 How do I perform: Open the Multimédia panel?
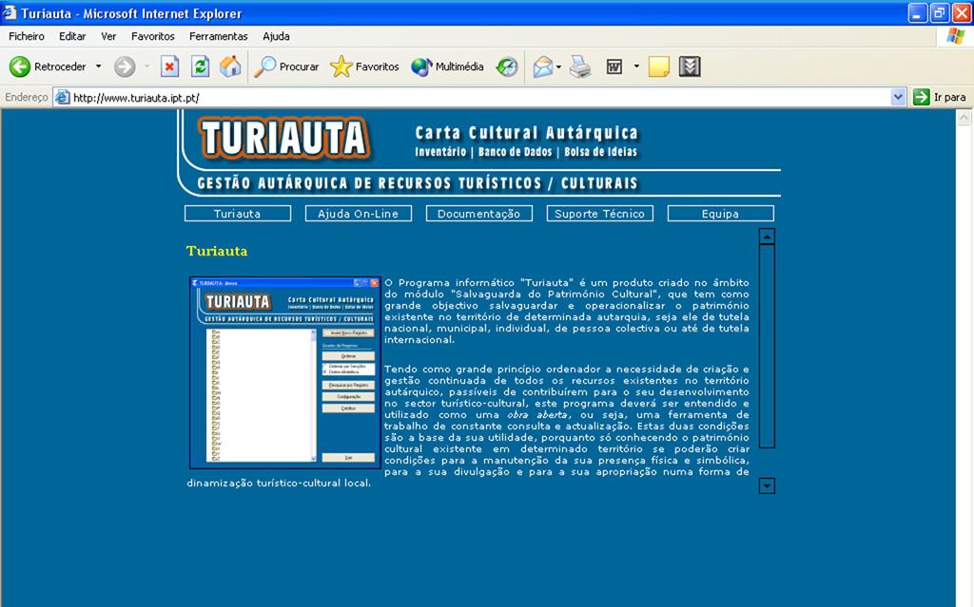[x=448, y=66]
